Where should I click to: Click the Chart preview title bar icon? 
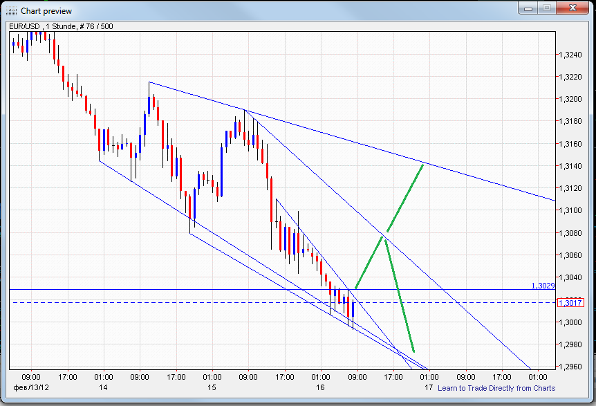(11, 10)
